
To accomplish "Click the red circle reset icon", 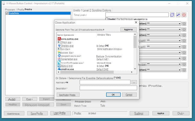I will coord(184,15).
